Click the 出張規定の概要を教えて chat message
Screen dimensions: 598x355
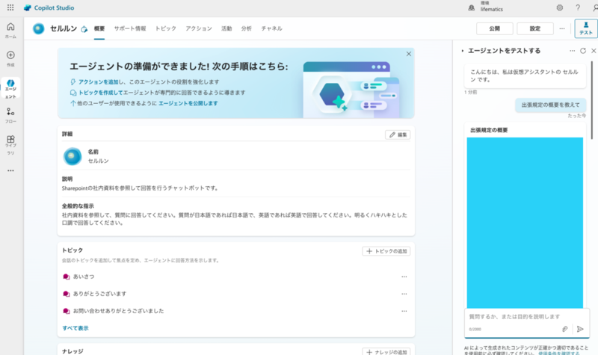click(x=550, y=105)
